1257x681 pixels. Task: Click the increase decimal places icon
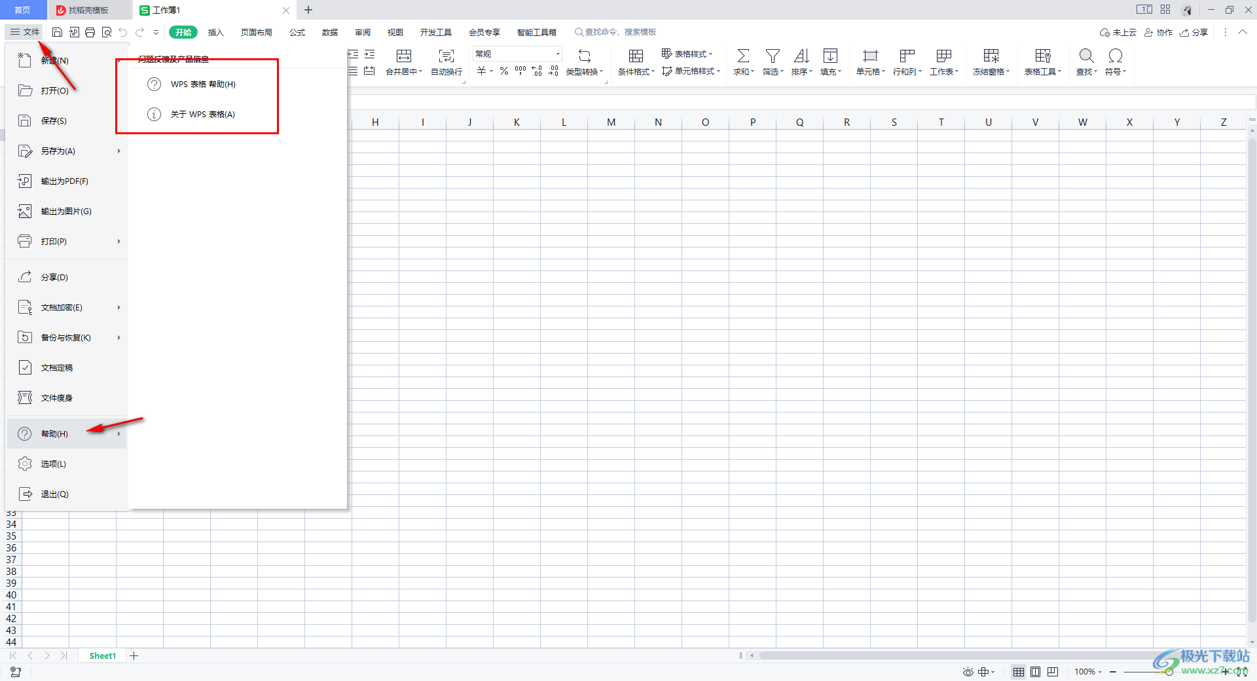(x=537, y=71)
